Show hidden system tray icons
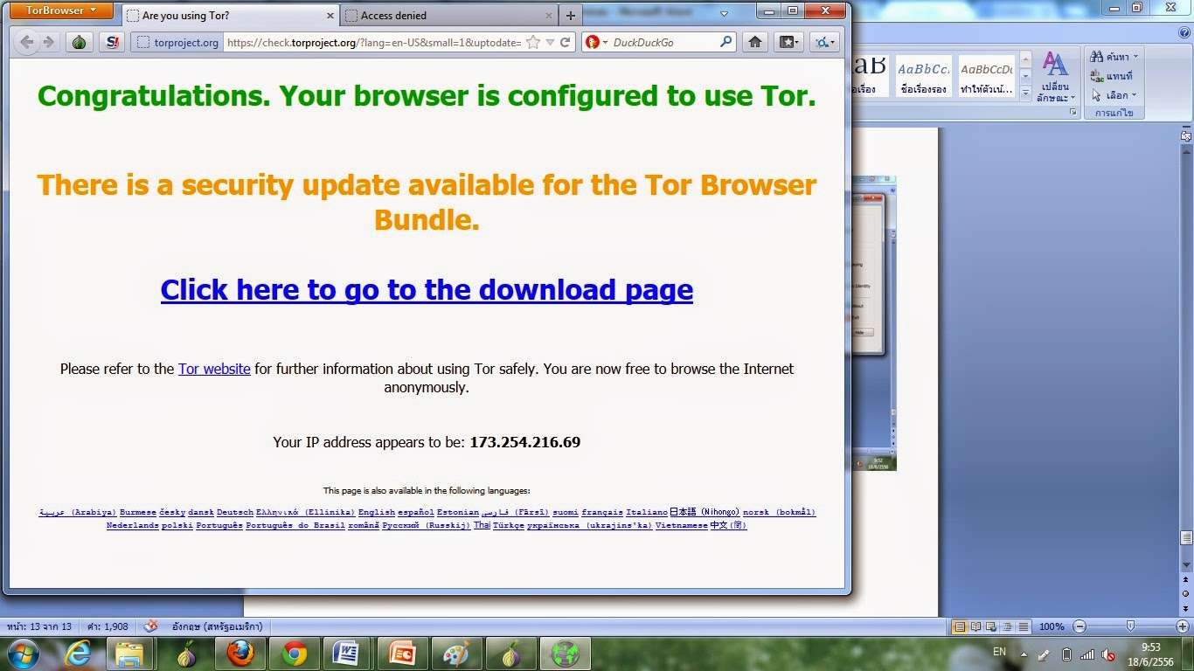The height and width of the screenshot is (671, 1194). point(1024,654)
